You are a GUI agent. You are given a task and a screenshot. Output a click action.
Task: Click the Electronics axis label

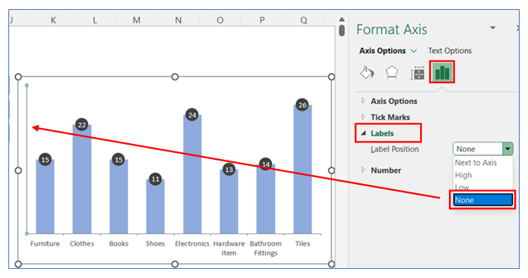192,244
